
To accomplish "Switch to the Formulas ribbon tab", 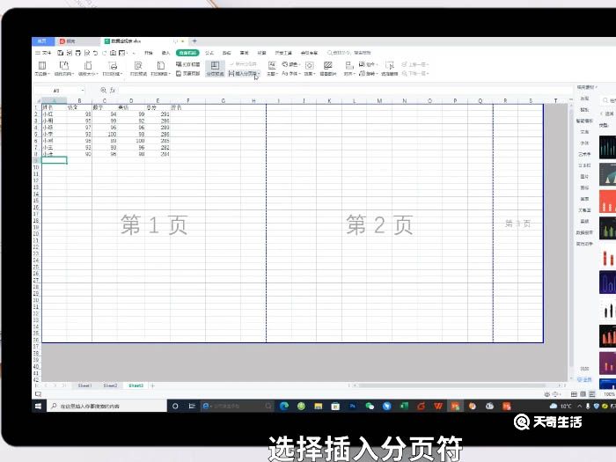I will click(x=209, y=53).
